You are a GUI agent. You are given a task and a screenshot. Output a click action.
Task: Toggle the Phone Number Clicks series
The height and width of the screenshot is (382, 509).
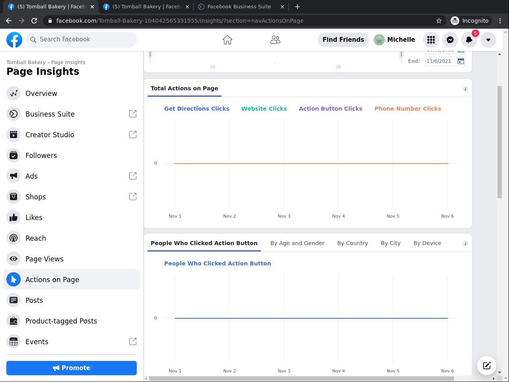pyautogui.click(x=408, y=109)
